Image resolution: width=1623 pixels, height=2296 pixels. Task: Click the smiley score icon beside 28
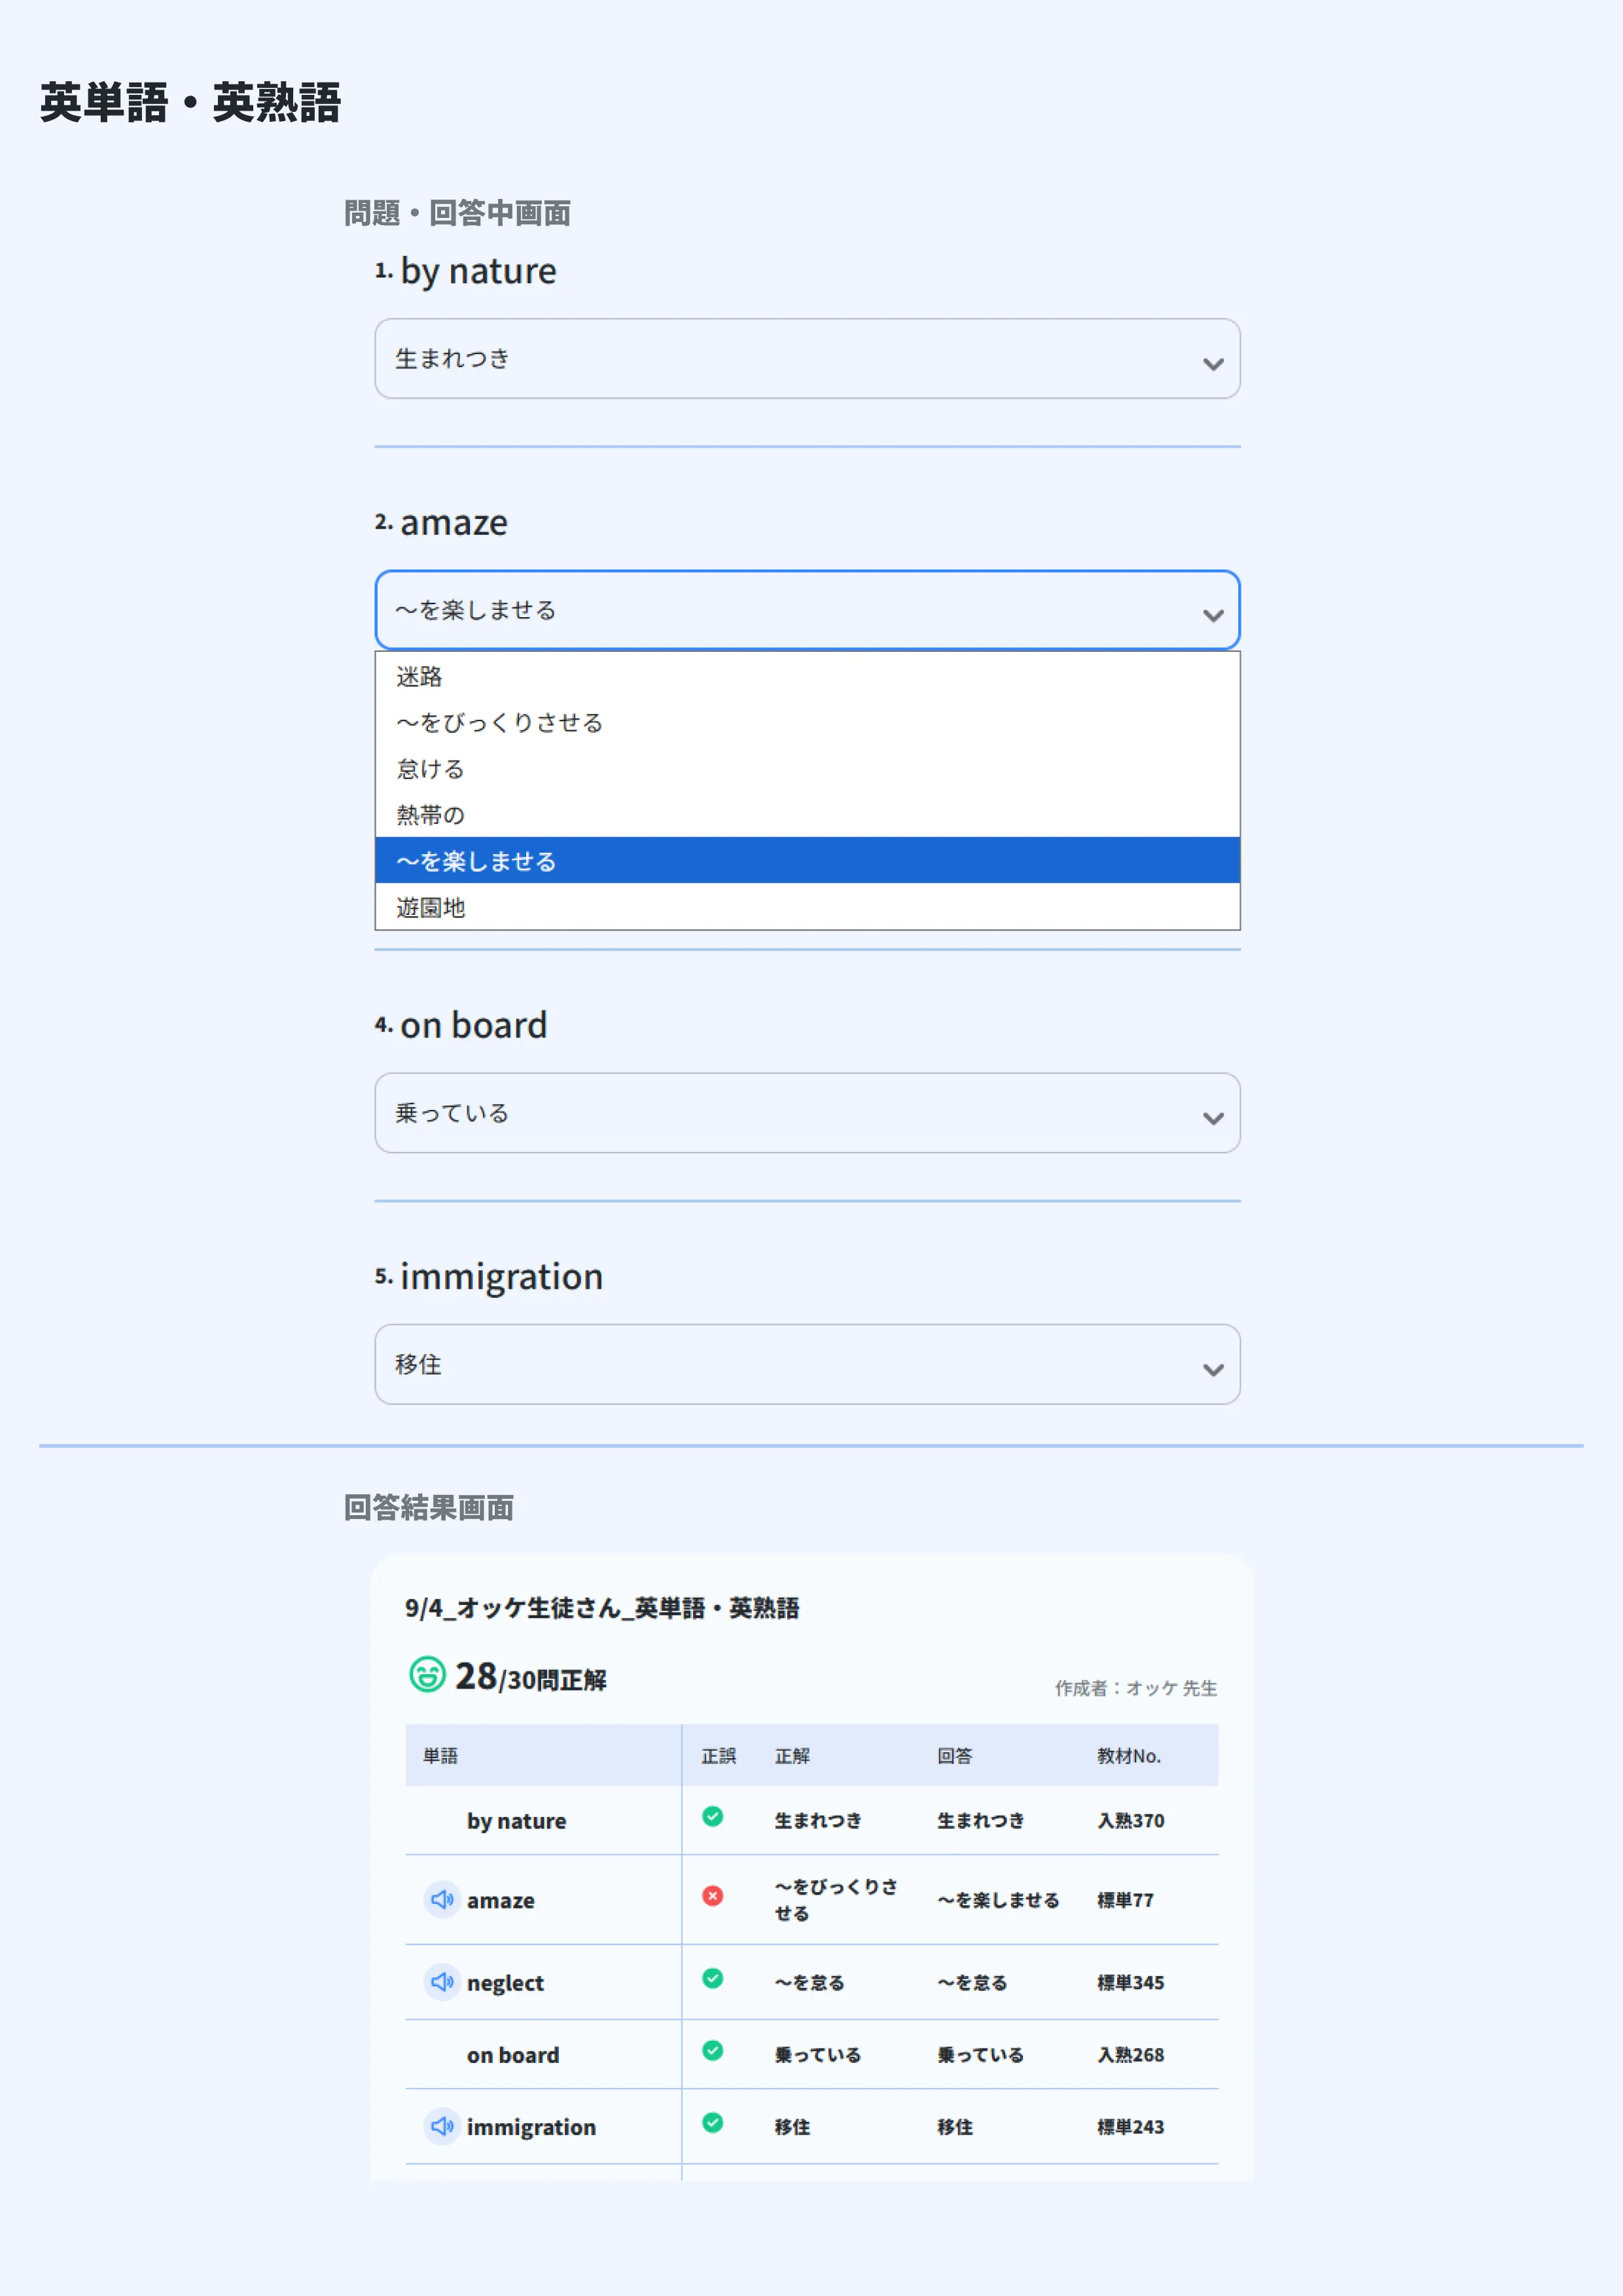click(x=427, y=1674)
